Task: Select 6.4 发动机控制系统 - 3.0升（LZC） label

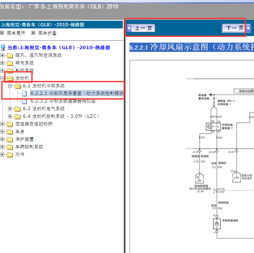Action: [x=61, y=116]
